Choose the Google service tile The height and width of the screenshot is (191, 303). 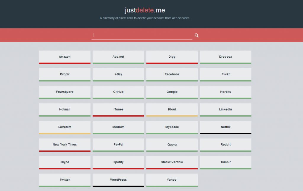(x=172, y=92)
